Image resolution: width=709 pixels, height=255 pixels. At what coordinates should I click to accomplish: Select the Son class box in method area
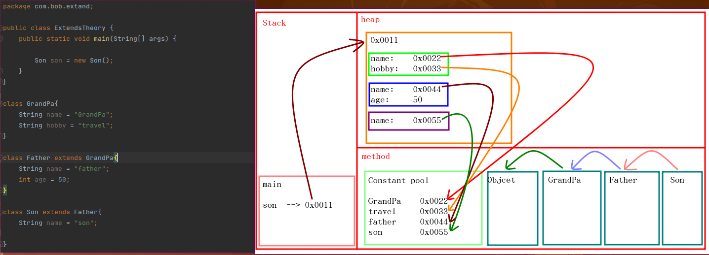(682, 208)
